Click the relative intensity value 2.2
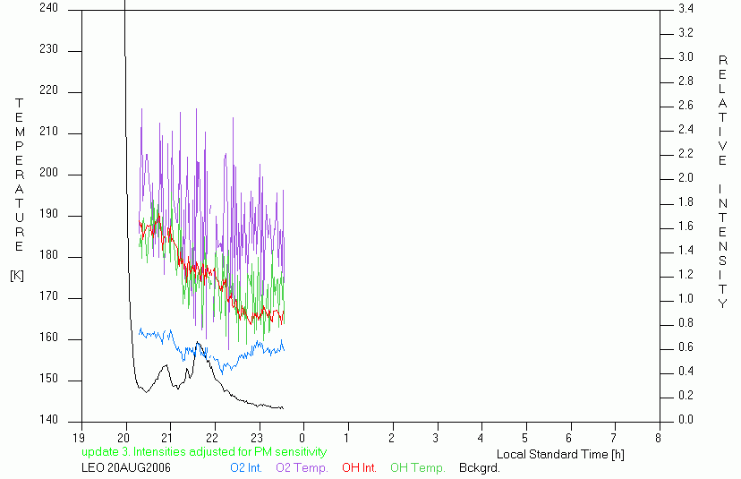Viewport: 741px width, 479px height. point(686,153)
